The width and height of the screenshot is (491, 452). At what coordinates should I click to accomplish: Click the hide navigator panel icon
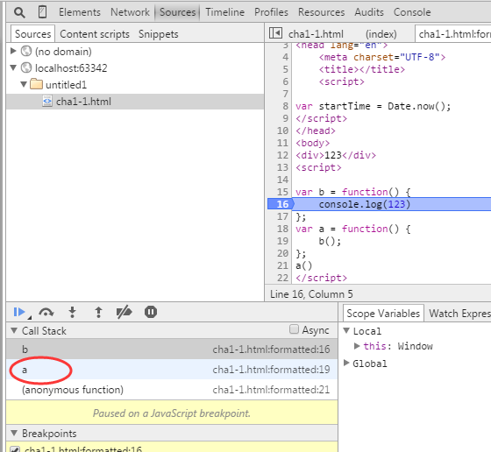(275, 33)
